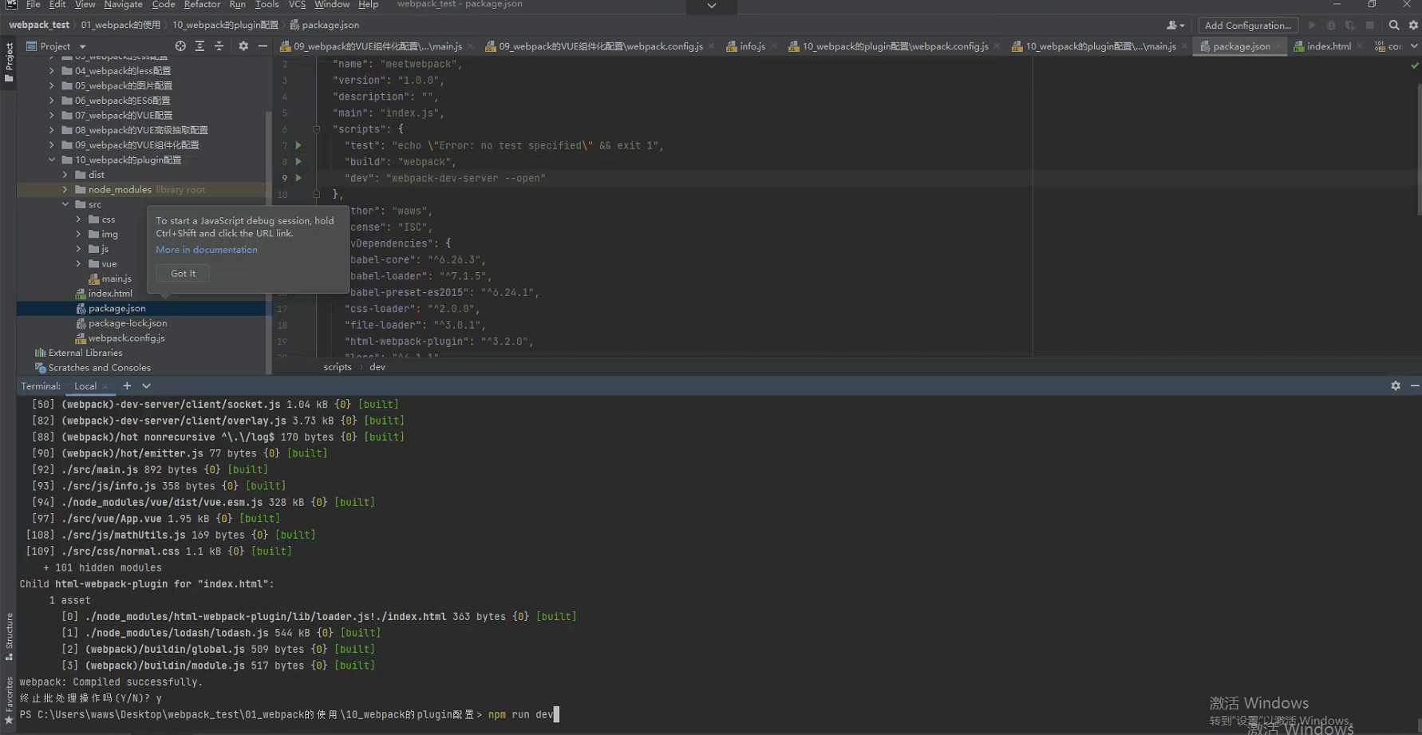Collapse the 10_webpack的plugin配置 folder

click(52, 160)
